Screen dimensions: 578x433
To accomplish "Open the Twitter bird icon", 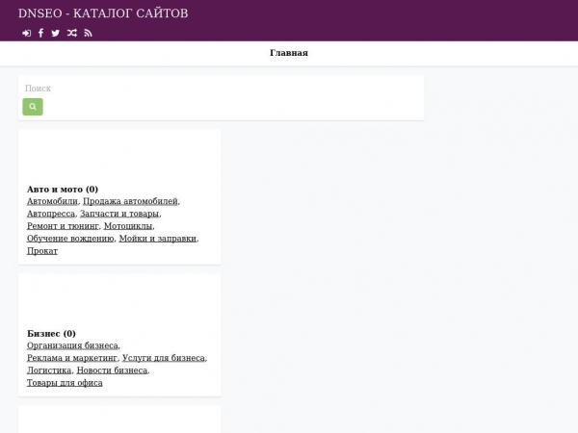I will [x=55, y=33].
